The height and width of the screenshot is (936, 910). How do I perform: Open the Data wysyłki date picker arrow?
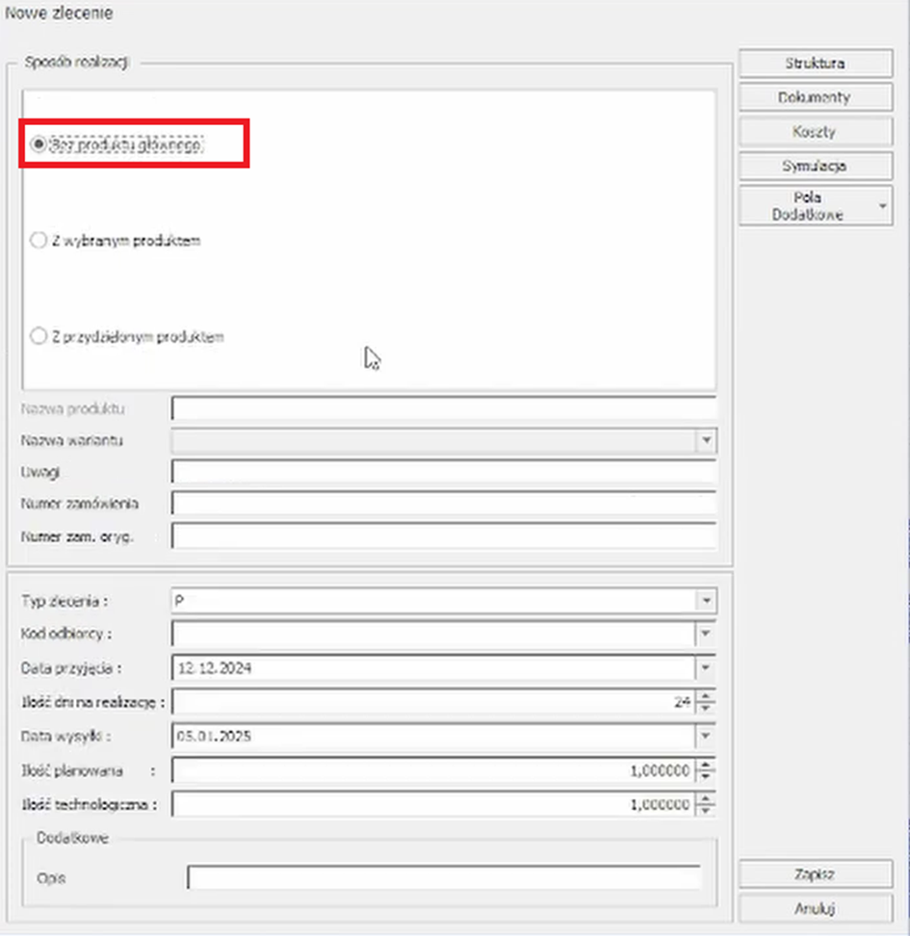(x=707, y=737)
